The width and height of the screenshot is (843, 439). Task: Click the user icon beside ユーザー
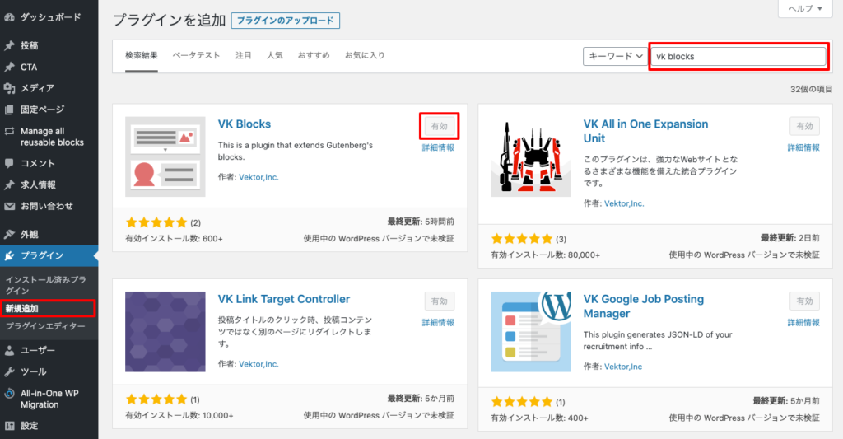(x=9, y=351)
